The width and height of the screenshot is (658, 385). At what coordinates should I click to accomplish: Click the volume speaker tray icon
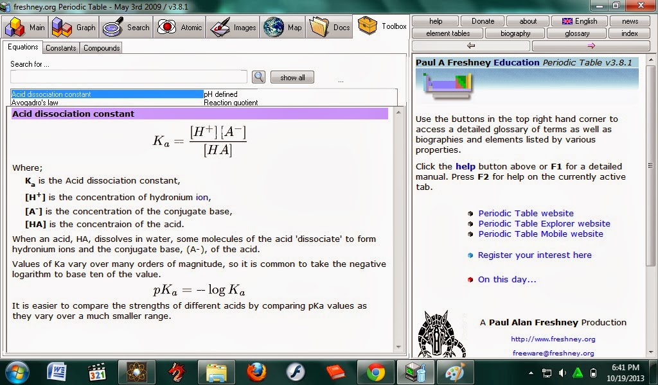562,372
